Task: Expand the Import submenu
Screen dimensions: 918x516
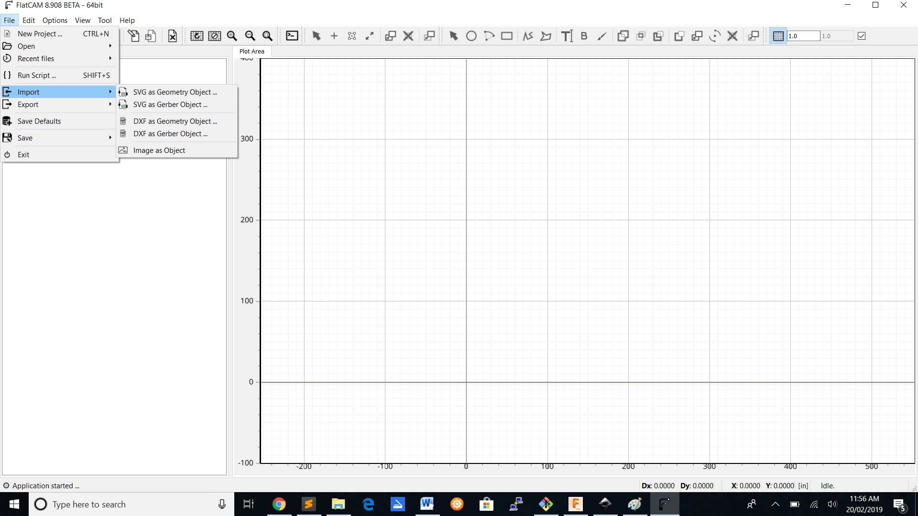Action: click(57, 91)
